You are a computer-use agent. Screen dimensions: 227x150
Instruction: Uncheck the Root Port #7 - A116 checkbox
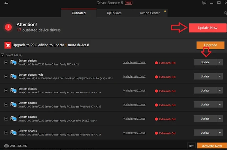[6, 105]
